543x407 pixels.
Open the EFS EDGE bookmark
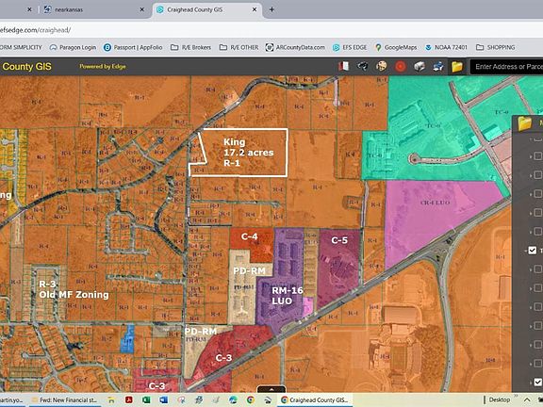click(x=350, y=47)
